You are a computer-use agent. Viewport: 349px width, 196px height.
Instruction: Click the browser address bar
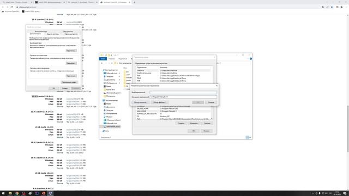[x=167, y=7]
